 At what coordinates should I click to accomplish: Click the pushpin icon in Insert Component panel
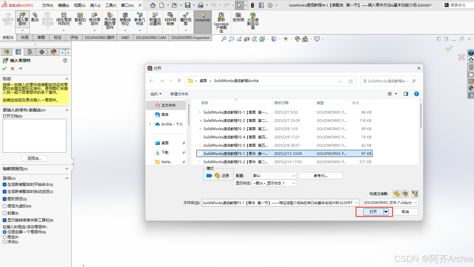20,68
